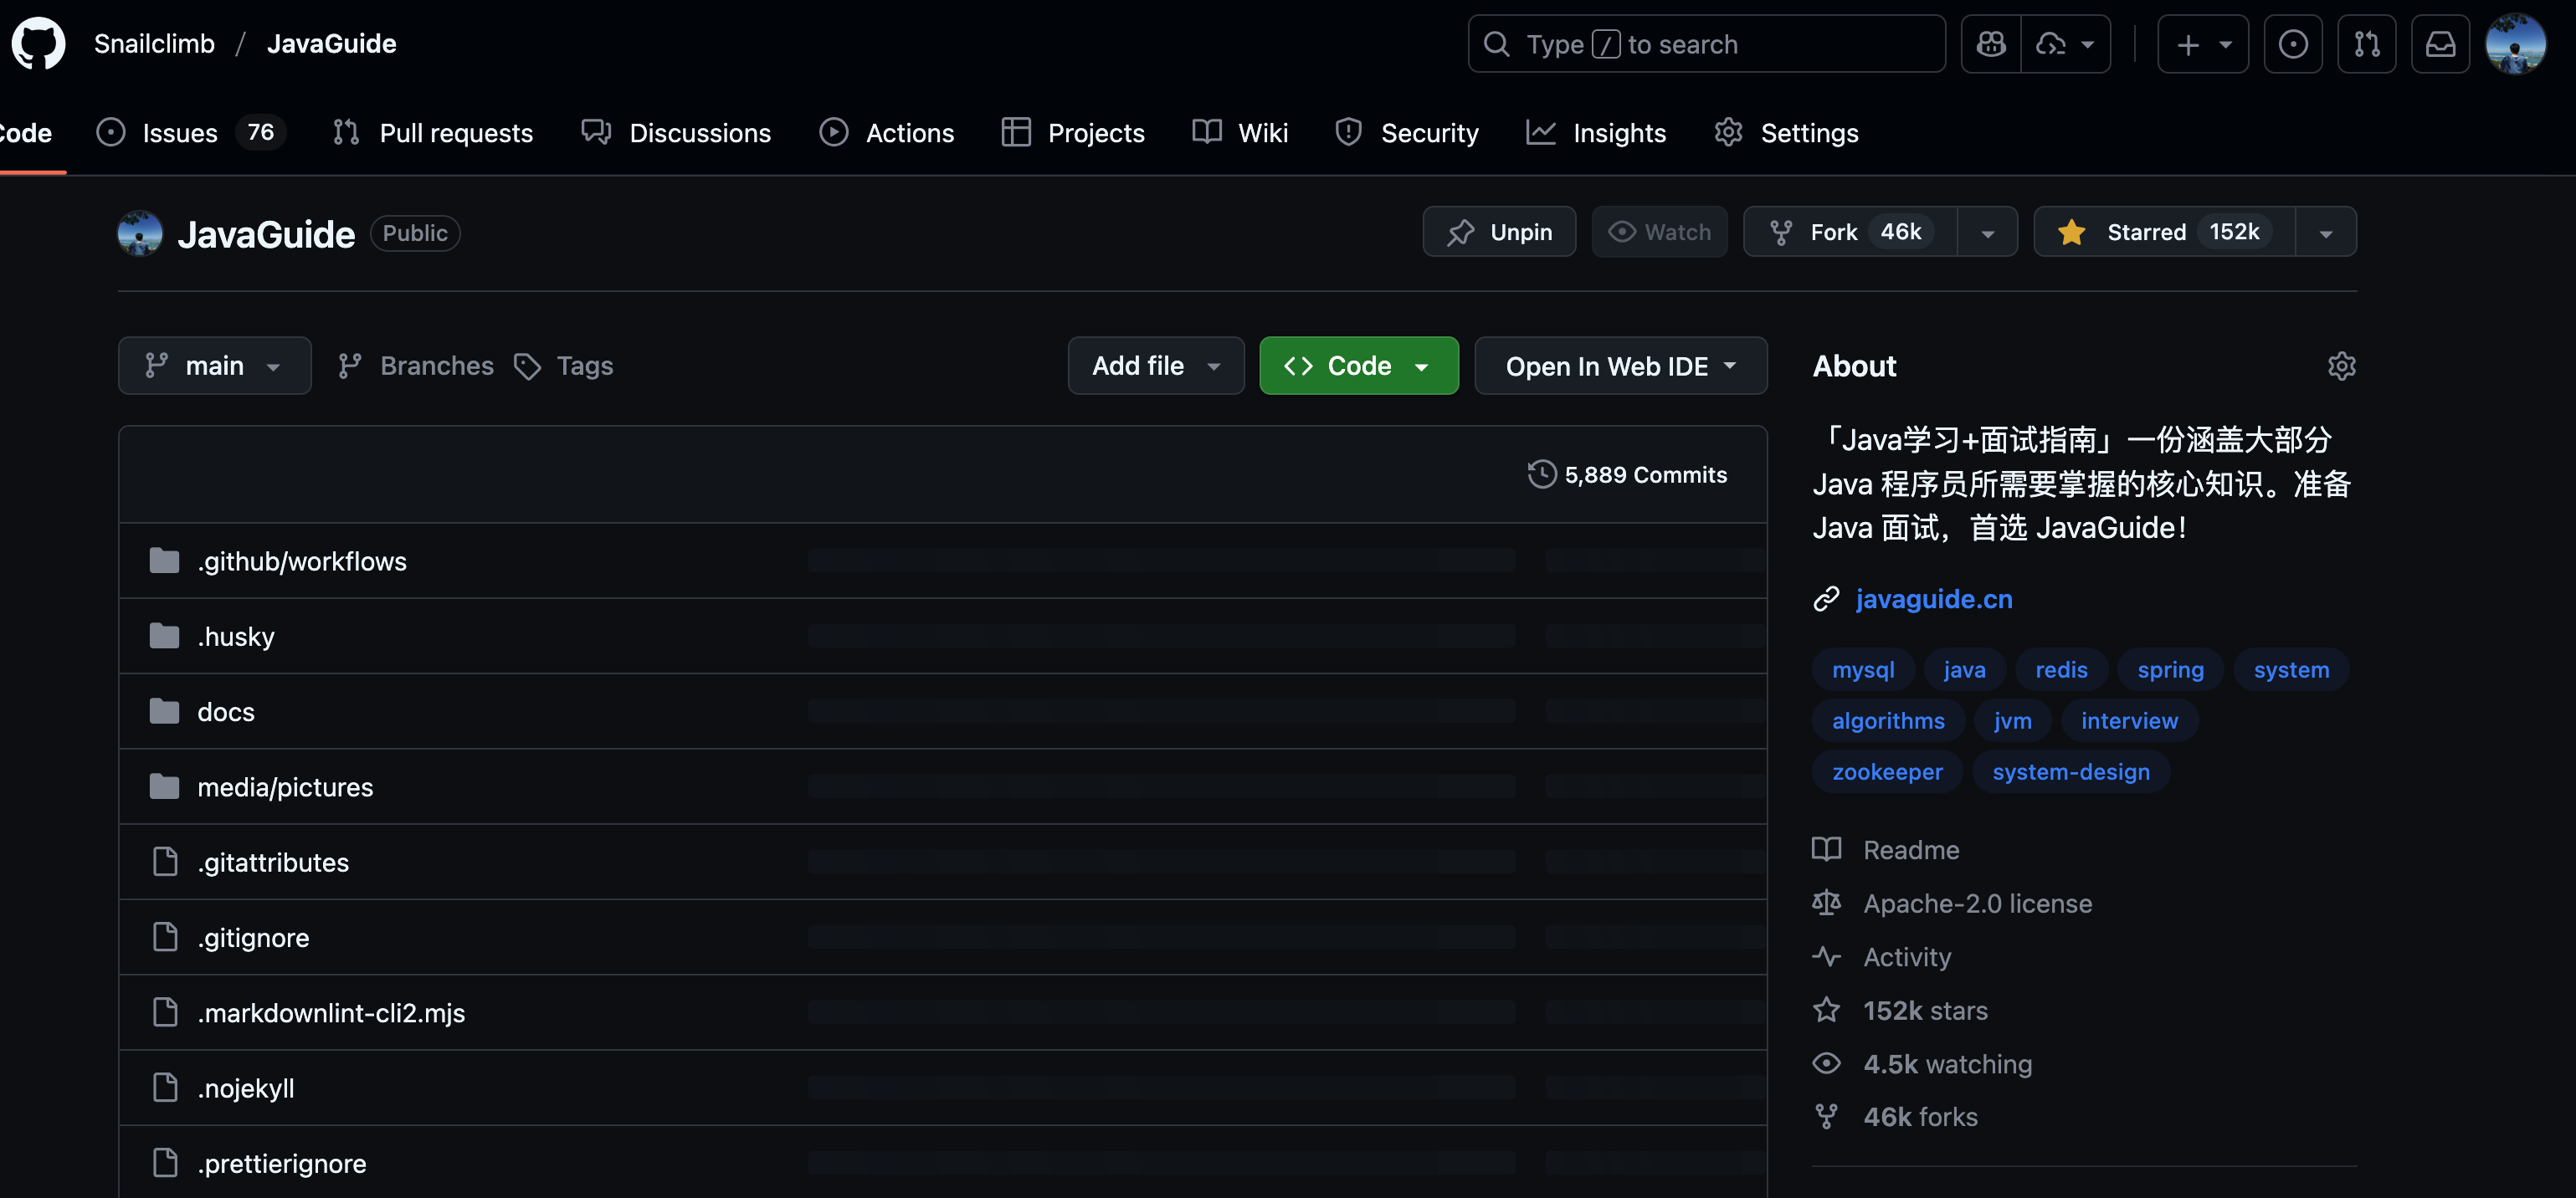
Task: Edit repository details with the About gear icon
Action: (x=2341, y=366)
